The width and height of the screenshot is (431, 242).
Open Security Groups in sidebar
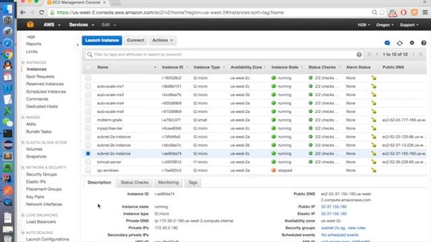tap(42, 174)
